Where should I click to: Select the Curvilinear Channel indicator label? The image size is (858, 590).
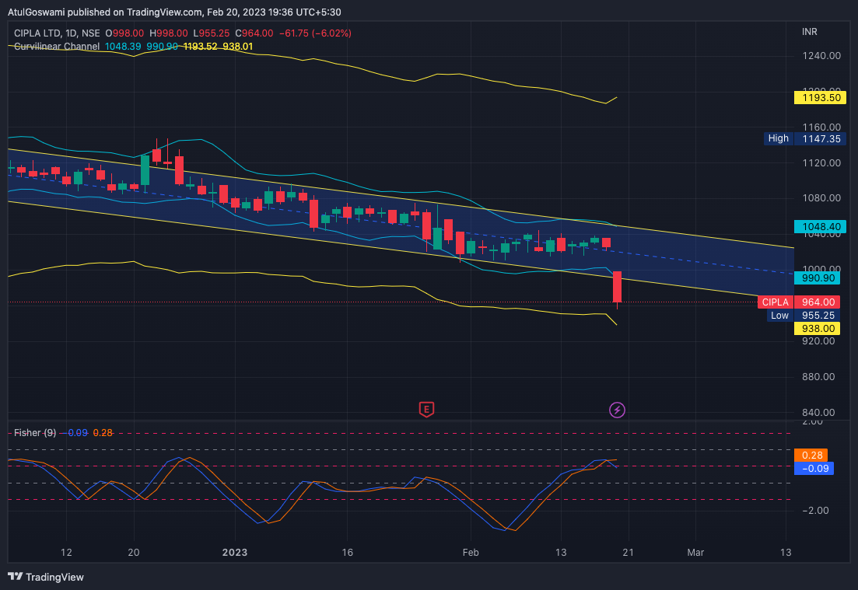57,47
